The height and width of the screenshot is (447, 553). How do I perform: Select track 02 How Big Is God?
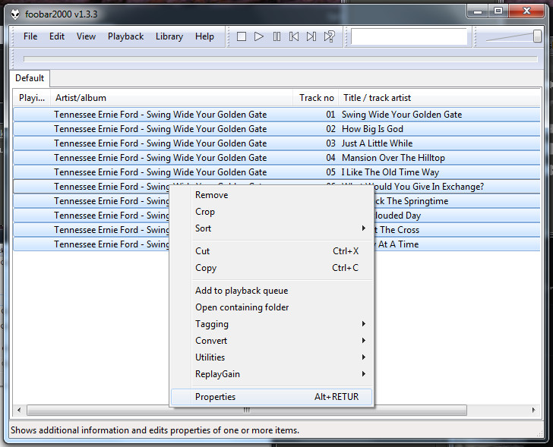pos(276,129)
